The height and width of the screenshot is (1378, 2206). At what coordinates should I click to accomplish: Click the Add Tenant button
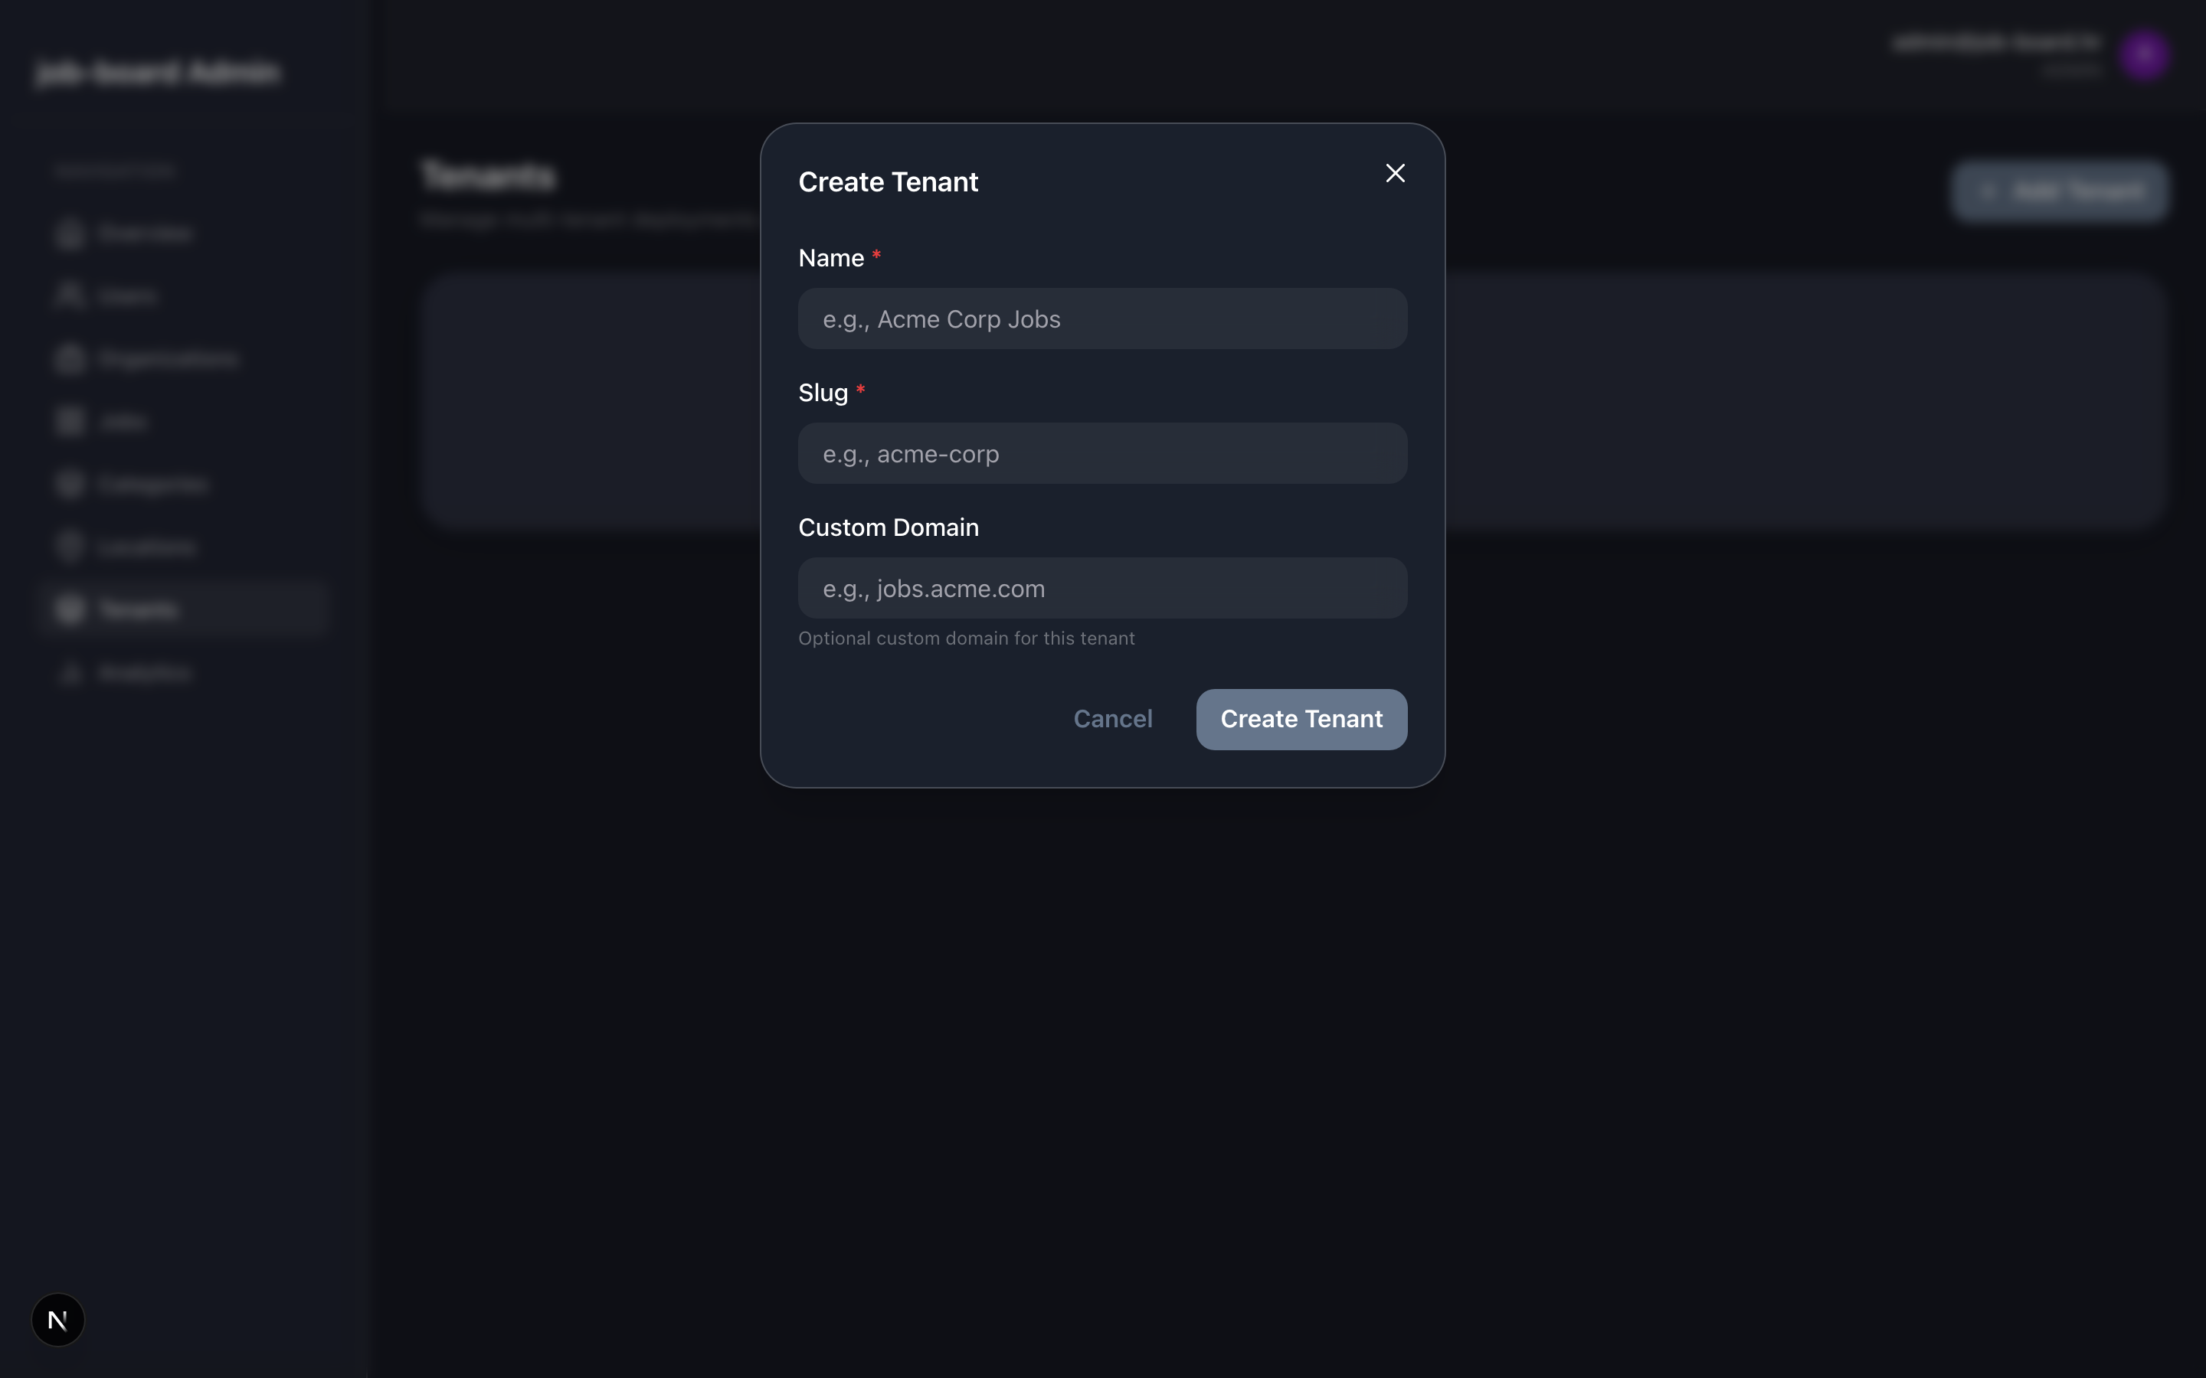tap(2060, 191)
